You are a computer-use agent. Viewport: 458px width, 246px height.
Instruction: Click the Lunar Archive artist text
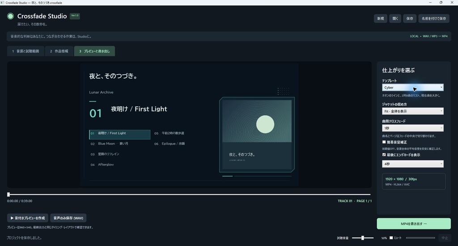pos(101,92)
